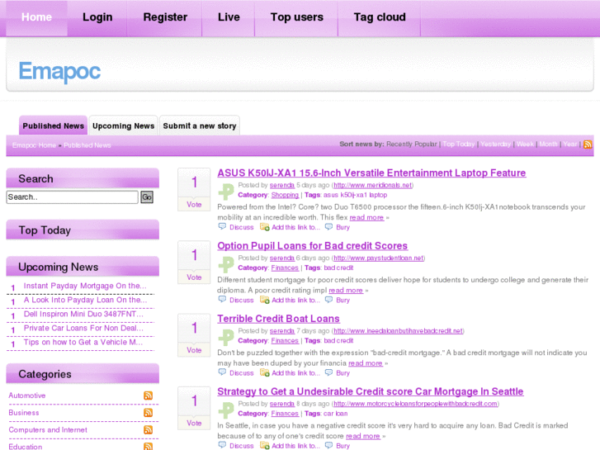The height and width of the screenshot is (450, 600).
Task: Click Discuss bubble icon under Seattle Car Mortgage story
Action: pos(222,445)
